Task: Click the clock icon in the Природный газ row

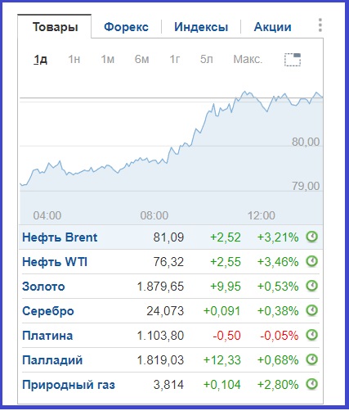Action: click(311, 384)
